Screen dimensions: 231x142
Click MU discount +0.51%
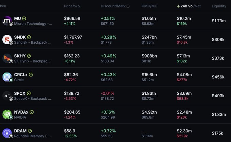(108, 19)
